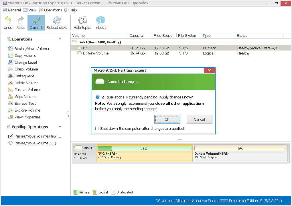Click the vertical panel splitter dots
Image resolution: width=292 pixels, height=206 pixels.
coord(69,114)
